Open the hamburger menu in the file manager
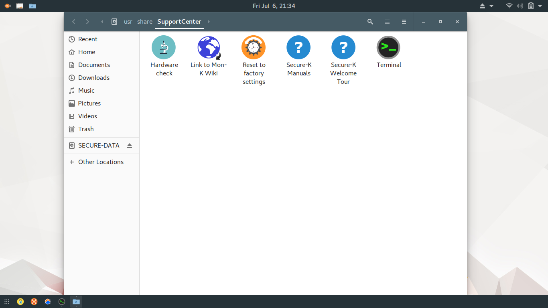 pos(404,22)
